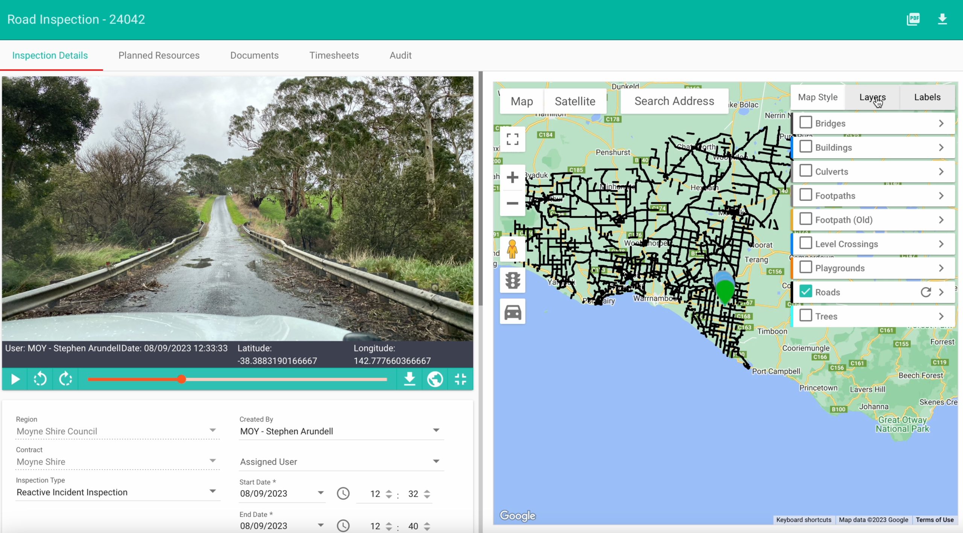Click the PDF export icon
This screenshot has height=533, width=963.
[x=913, y=19]
